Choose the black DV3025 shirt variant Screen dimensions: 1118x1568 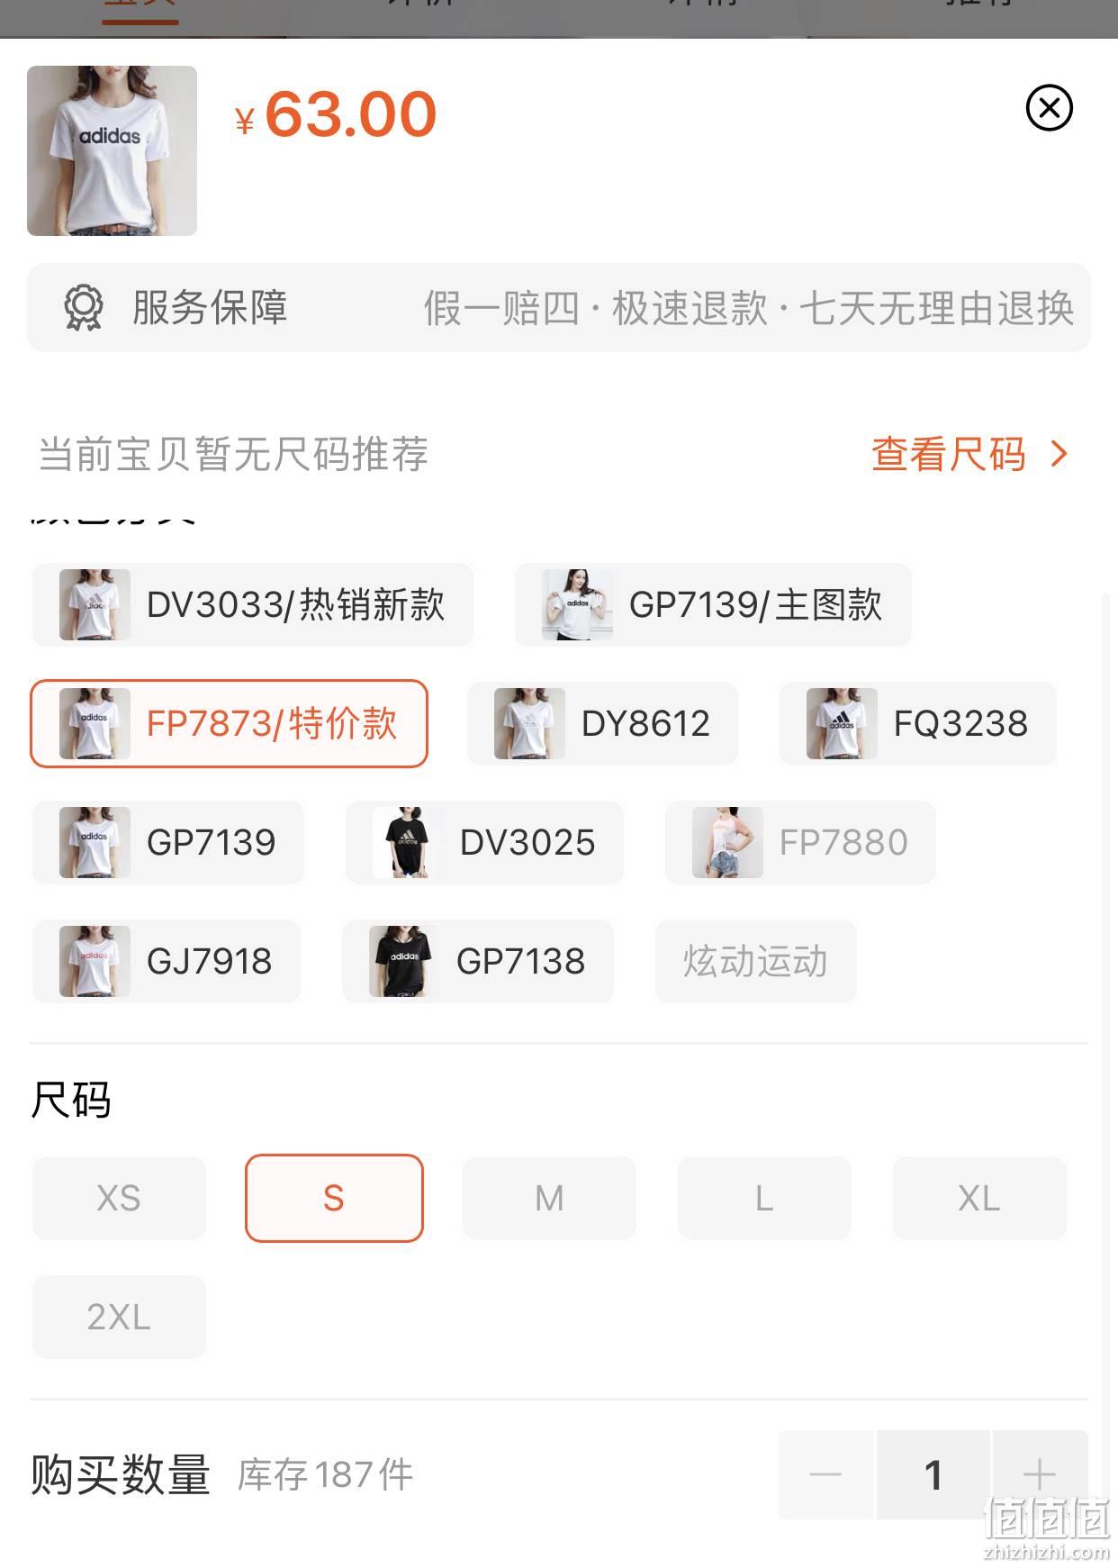(484, 842)
